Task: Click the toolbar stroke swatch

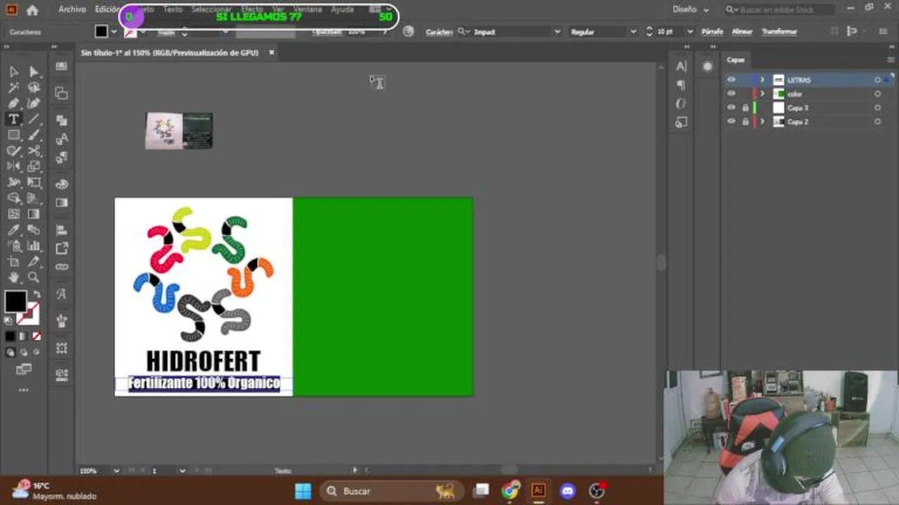Action: tap(29, 314)
